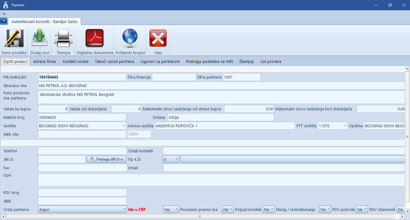Click the Adresa sedišta field
The image size is (410, 220).
(224, 126)
